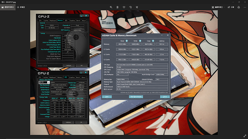The image size is (248, 139).
Task: Click Memory Latency value 50.5 ns
Action: (162, 44)
